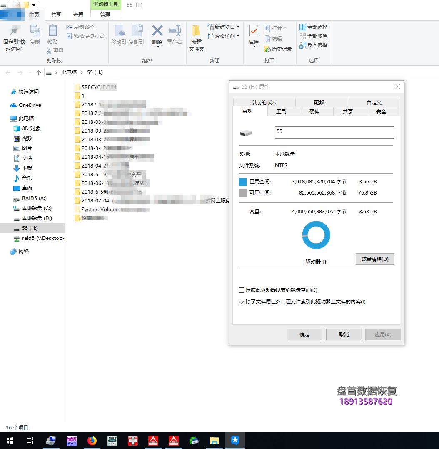The height and width of the screenshot is (449, 439).
Task: Select the $RECYCLE.BIN folder
Action: (x=96, y=87)
